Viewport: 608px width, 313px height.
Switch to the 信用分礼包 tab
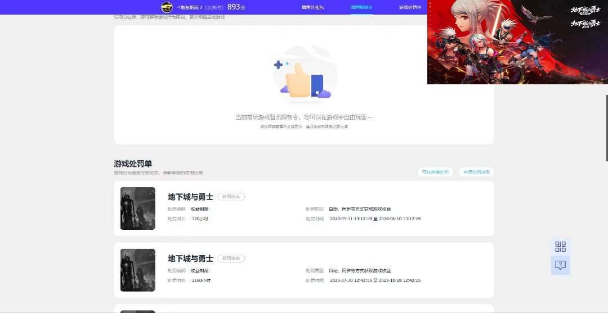pos(312,7)
